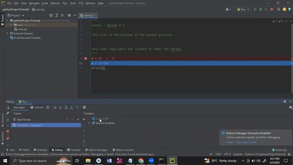Viewport: 293px width, 165px height.
Task: Select the variable x value 31
Action: [100, 119]
